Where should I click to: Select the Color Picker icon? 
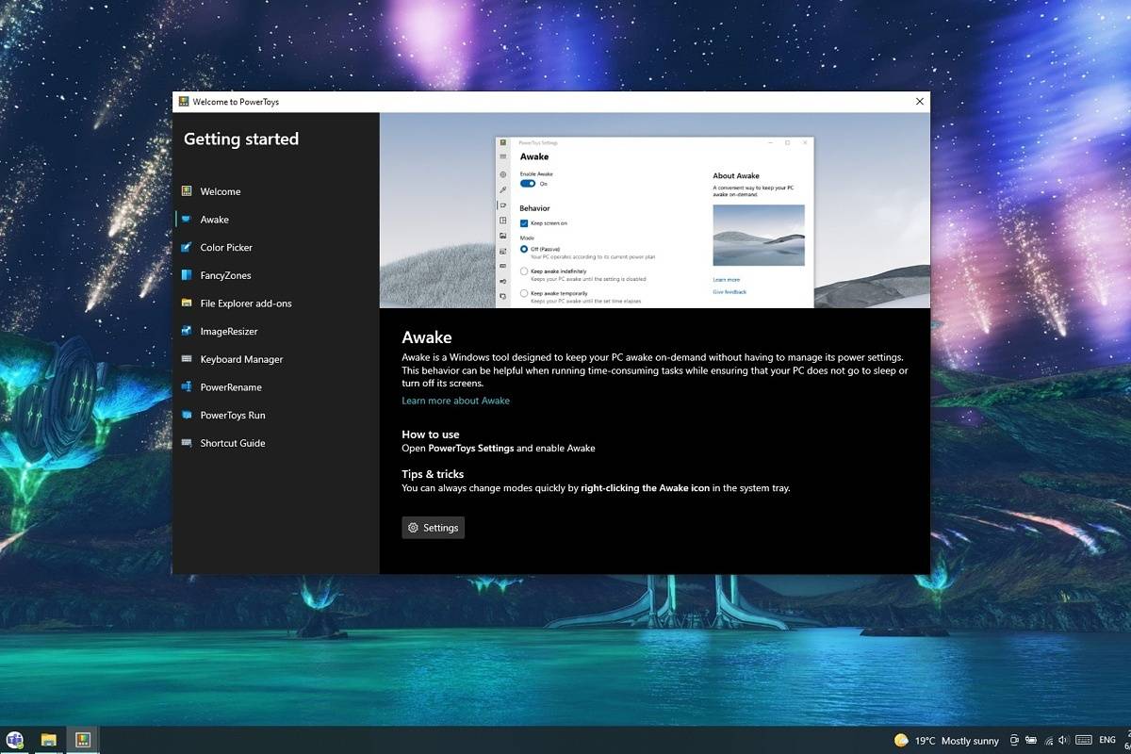pyautogui.click(x=187, y=248)
